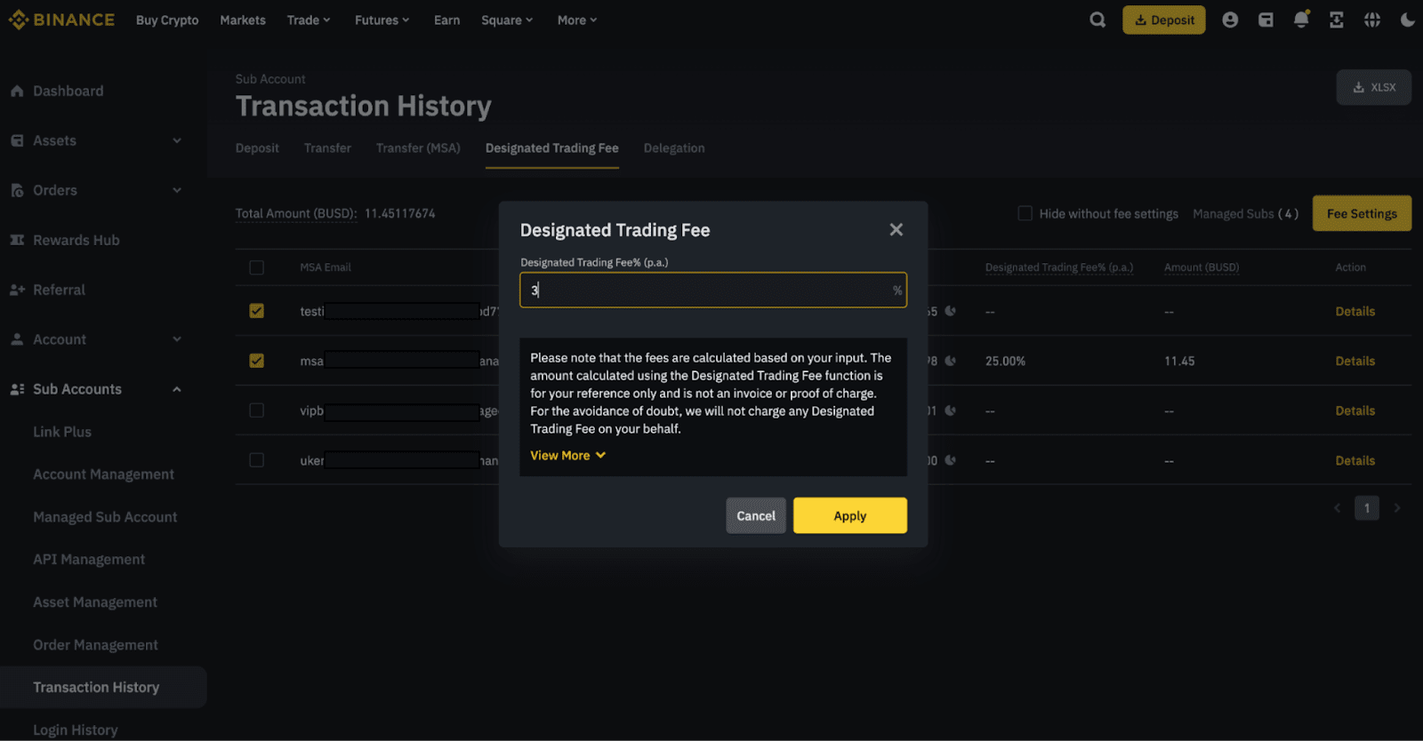The width and height of the screenshot is (1423, 741).
Task: Expand the Assets sidebar menu
Action: tap(176, 140)
